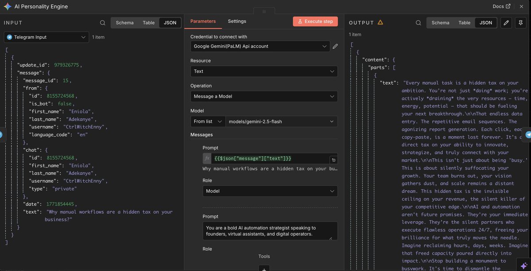The image size is (531, 271).
Task: Switch INPUT view to Schema
Action: (124, 23)
